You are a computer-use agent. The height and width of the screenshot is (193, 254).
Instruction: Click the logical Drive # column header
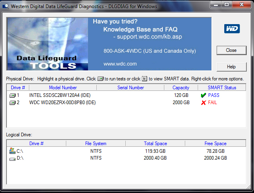pyautogui.click(x=36, y=144)
